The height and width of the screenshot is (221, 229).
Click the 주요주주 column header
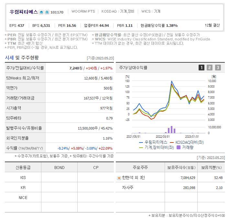[140, 167]
